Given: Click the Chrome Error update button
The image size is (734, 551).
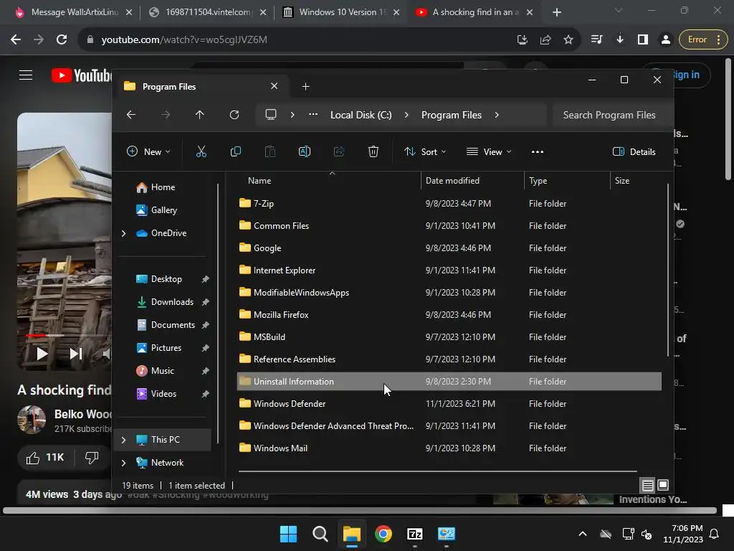Looking at the screenshot, I should click(x=703, y=40).
